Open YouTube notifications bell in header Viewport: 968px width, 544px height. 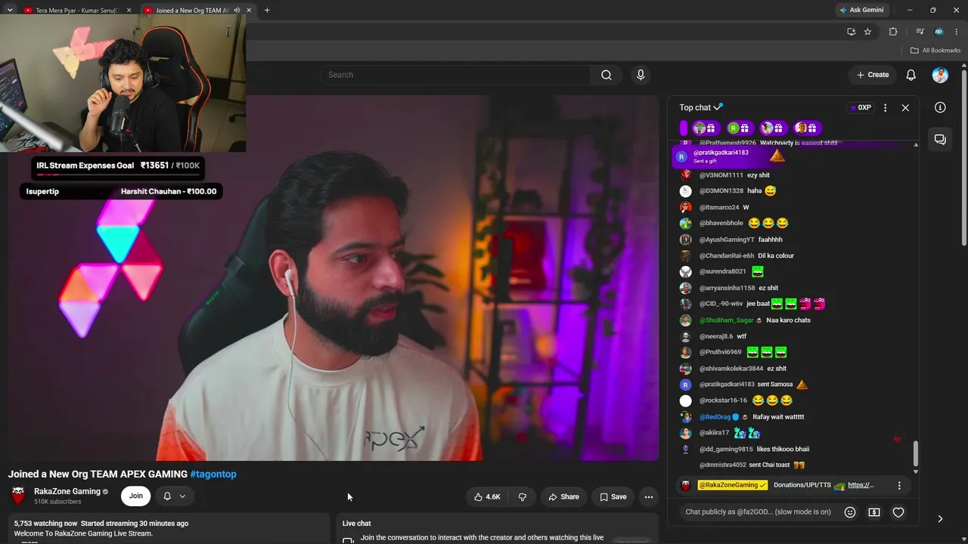pos(911,75)
